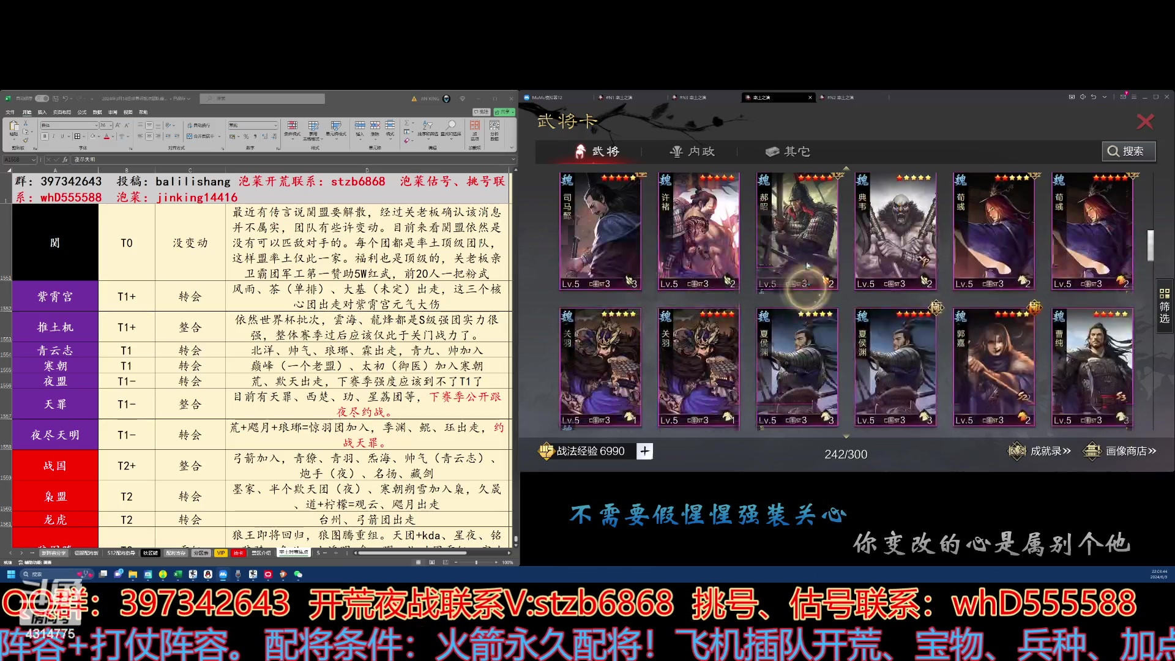The image size is (1175, 661).
Task: Click Windows Start button on taskbar
Action: [10, 574]
